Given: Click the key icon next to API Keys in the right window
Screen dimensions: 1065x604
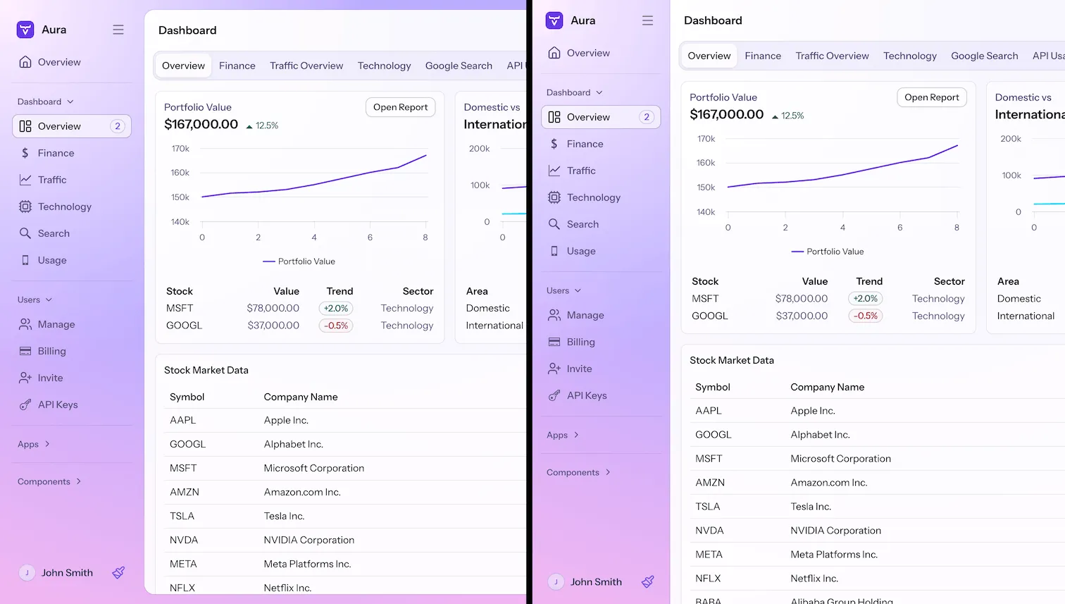Looking at the screenshot, I should [554, 395].
